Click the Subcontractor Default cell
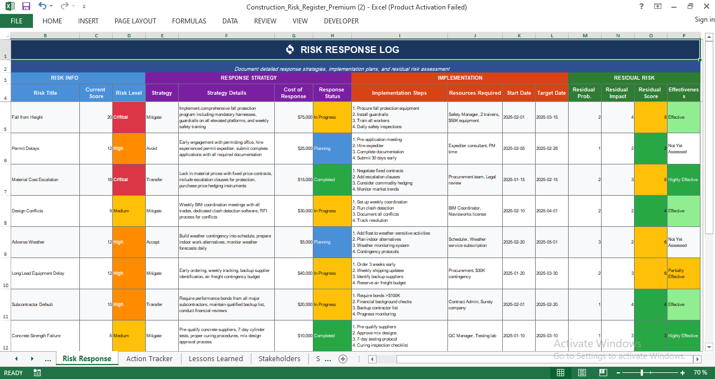 45,304
